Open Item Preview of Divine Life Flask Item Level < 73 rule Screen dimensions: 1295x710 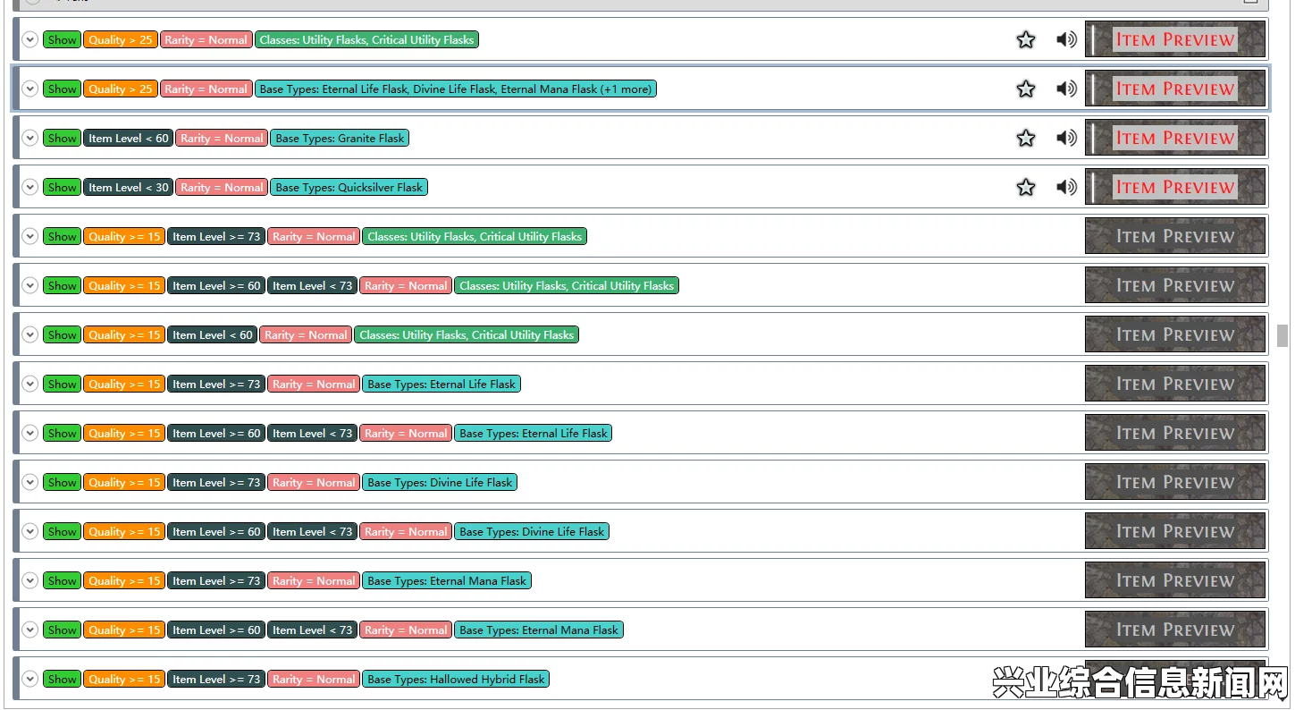pos(1175,531)
